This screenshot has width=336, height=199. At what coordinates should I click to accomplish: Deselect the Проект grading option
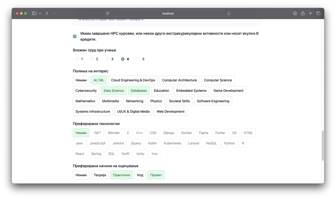[156, 175]
